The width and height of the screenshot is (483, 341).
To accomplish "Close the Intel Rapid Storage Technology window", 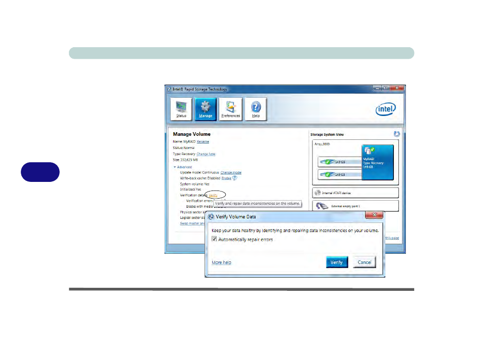I will click(x=397, y=88).
